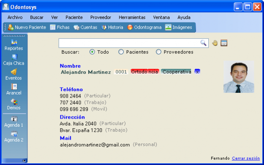Click the teal Cooperativa tag

click(176, 72)
